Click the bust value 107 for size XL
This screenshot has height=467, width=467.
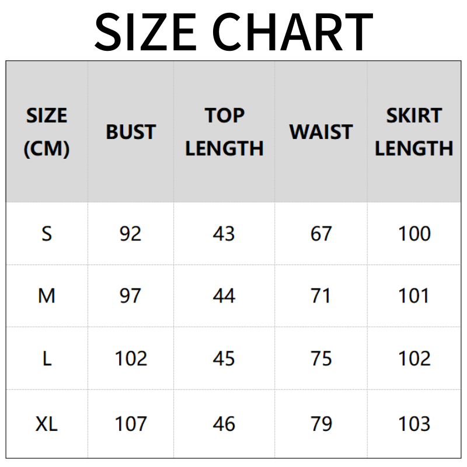tap(131, 424)
